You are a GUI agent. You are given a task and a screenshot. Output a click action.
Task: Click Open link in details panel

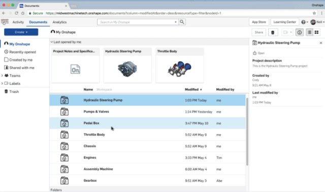point(261,53)
